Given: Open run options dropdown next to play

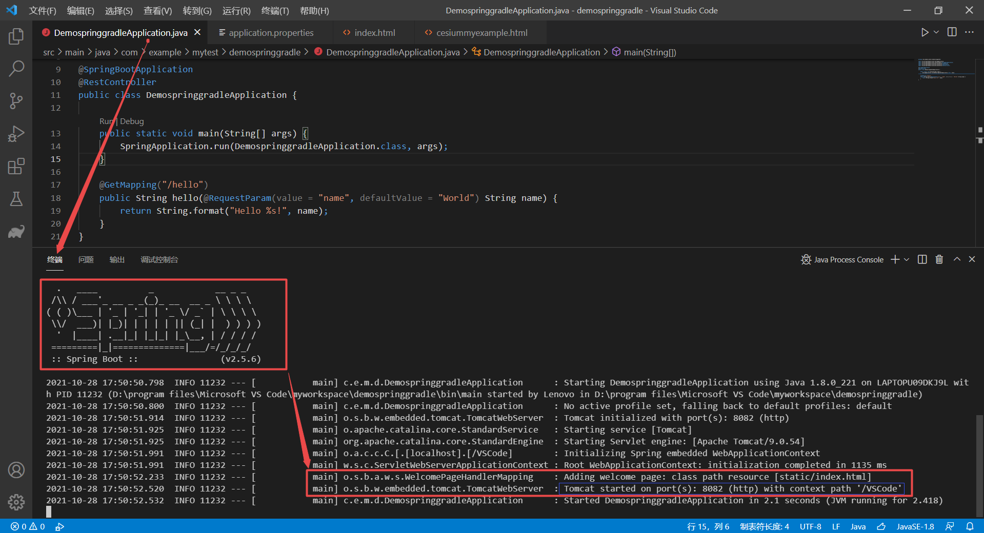Looking at the screenshot, I should (x=936, y=32).
